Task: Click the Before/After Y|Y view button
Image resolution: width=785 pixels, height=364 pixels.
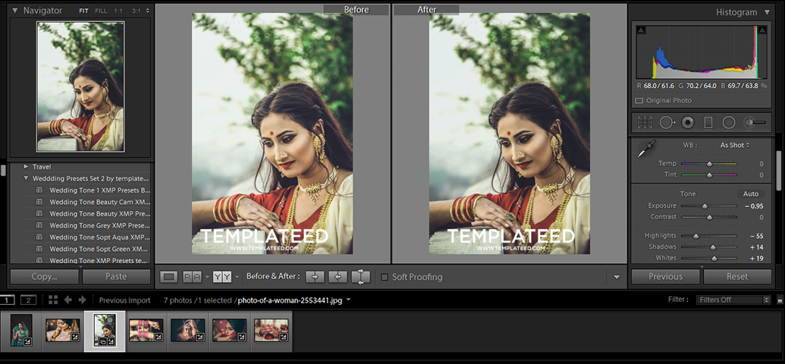Action: [x=222, y=276]
